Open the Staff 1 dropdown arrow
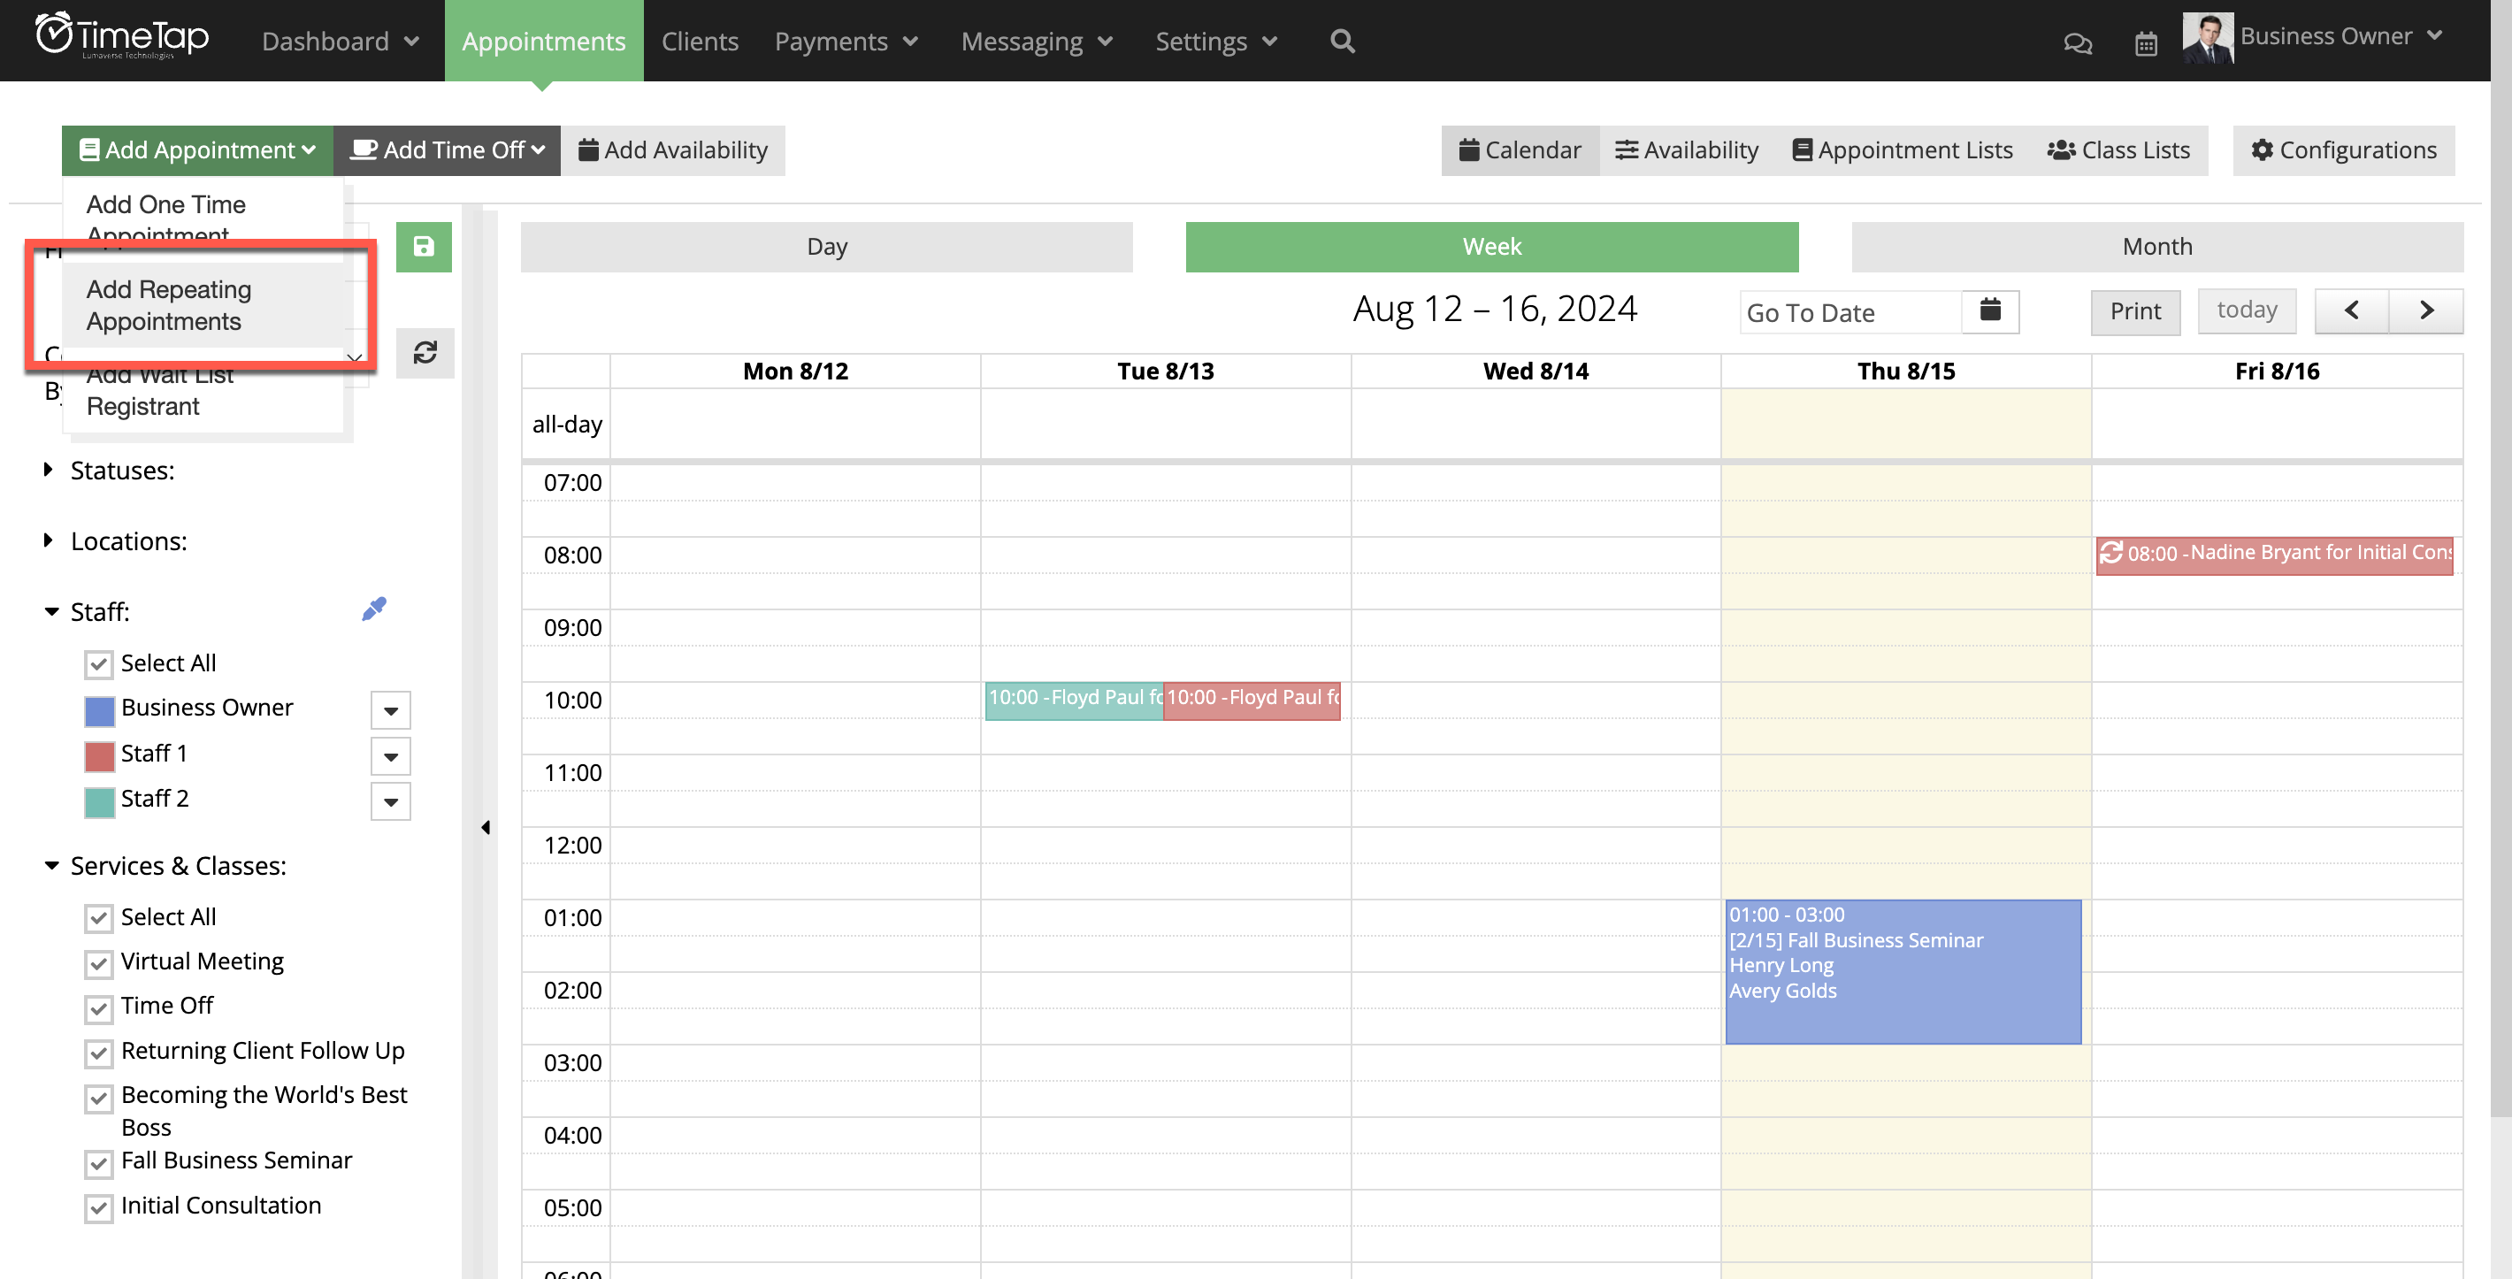This screenshot has width=2512, height=1279. click(390, 755)
